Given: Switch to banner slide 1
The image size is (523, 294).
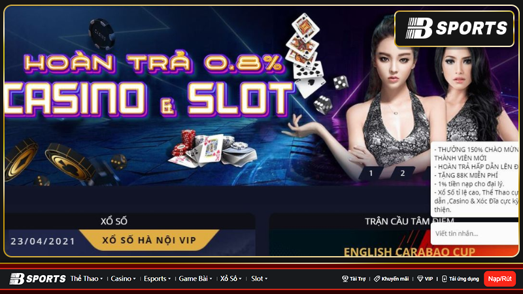Looking at the screenshot, I should coord(371,173).
